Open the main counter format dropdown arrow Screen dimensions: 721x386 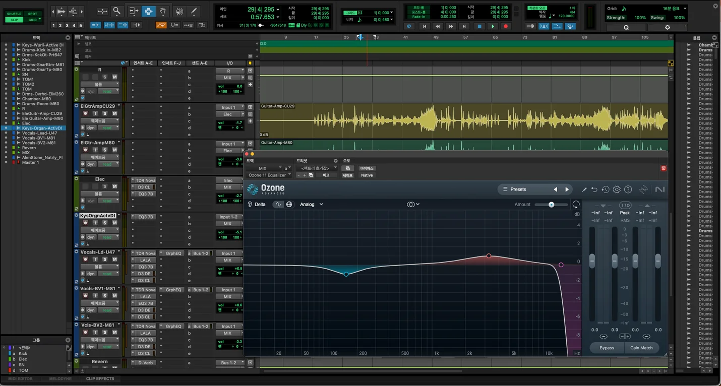[x=278, y=10]
